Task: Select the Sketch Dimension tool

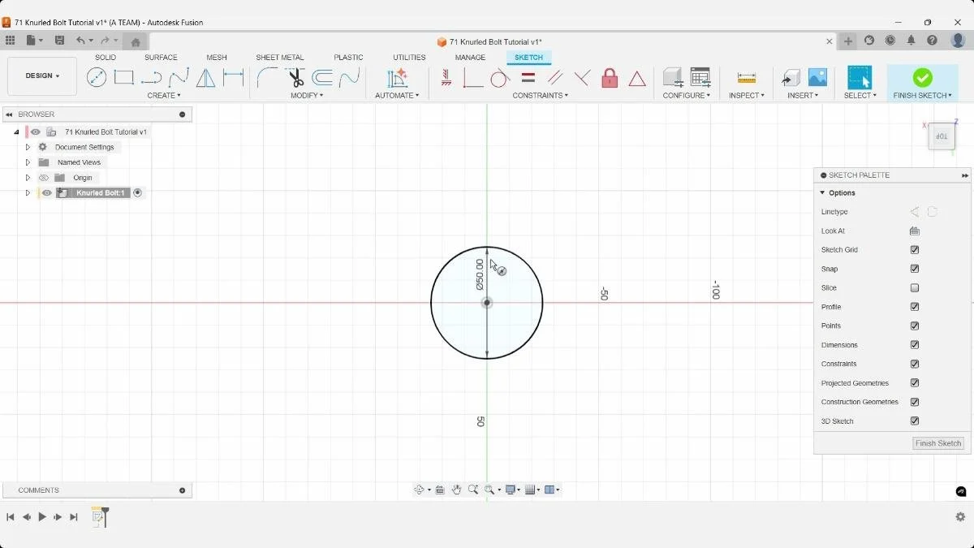Action: point(234,77)
